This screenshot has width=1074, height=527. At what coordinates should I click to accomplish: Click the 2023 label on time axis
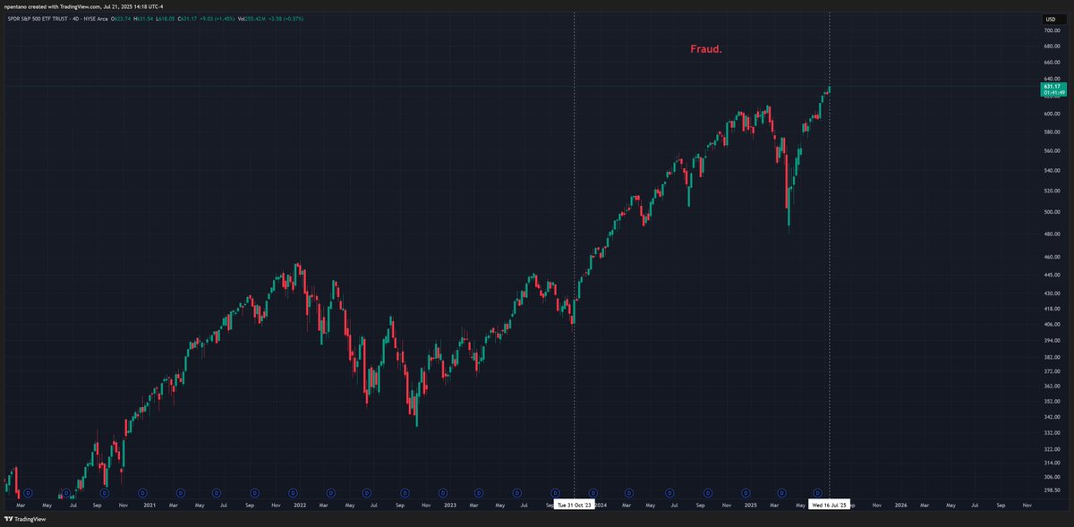pos(449,505)
